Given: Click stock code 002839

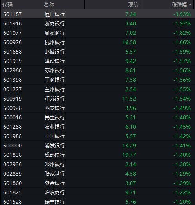Looking at the screenshot, I should 13,174.
